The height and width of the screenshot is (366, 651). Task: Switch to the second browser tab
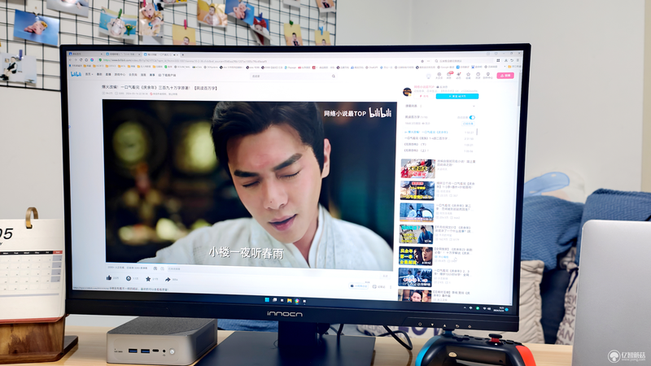(x=123, y=54)
